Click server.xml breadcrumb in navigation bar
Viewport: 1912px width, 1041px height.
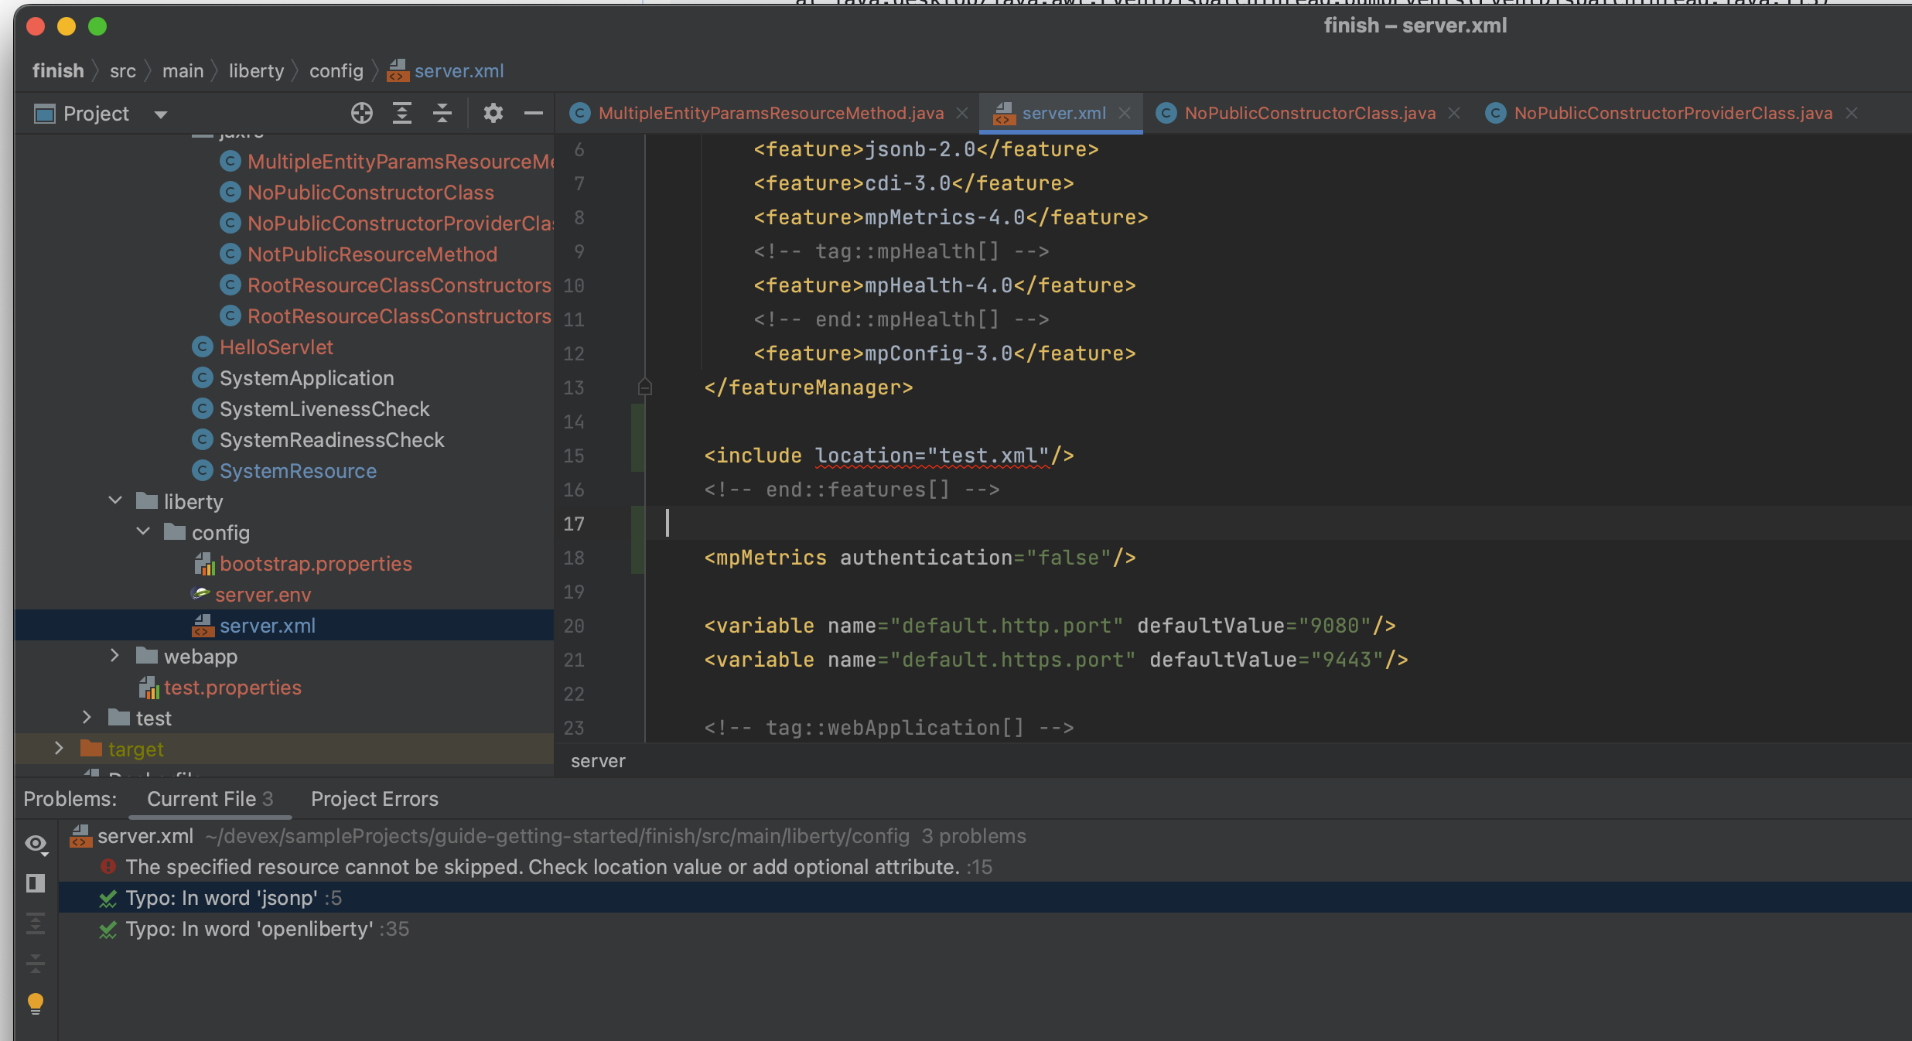pyautogui.click(x=446, y=71)
